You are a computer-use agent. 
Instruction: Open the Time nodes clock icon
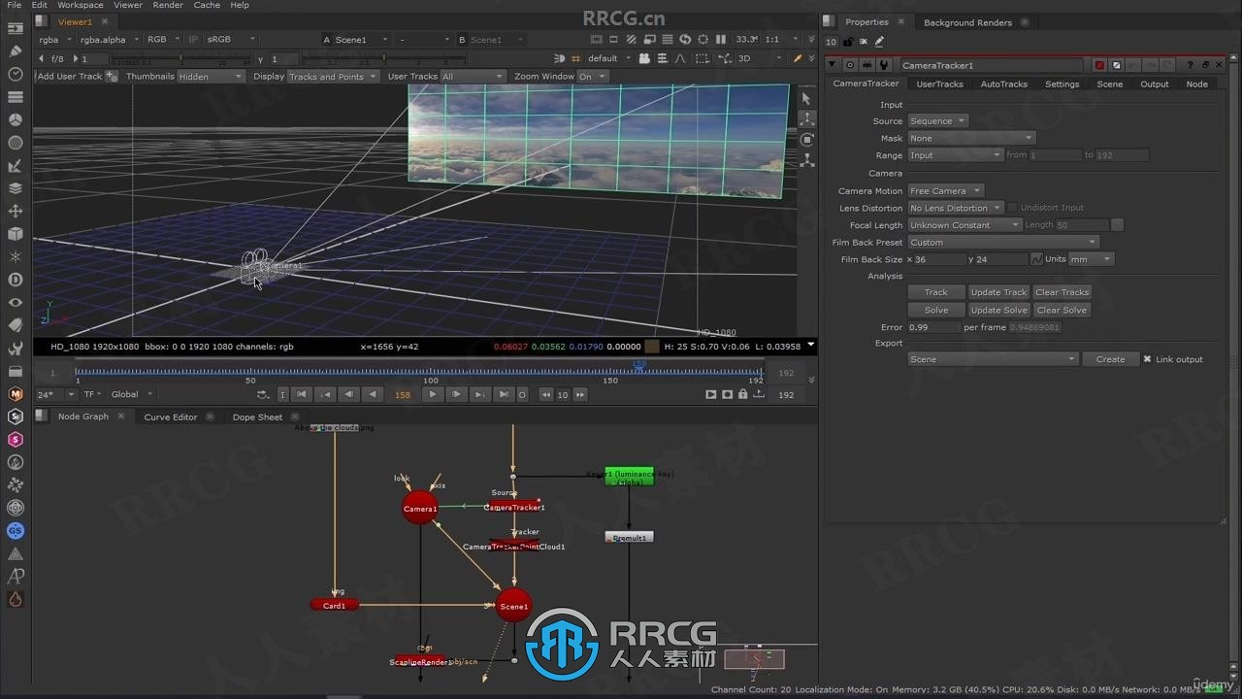click(16, 75)
